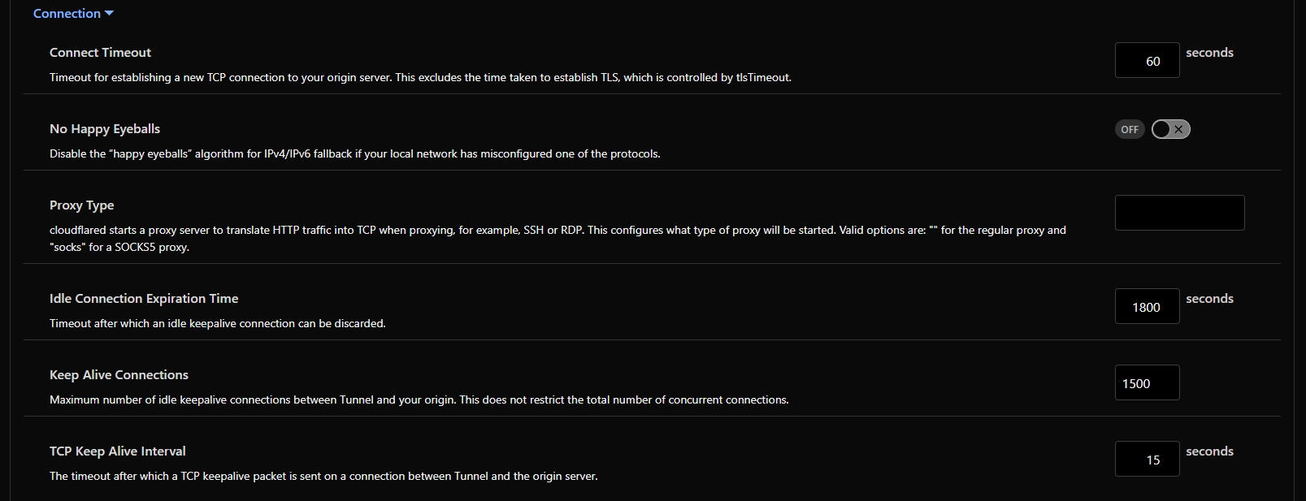
Task: Click the Connection section header text
Action: coord(67,14)
